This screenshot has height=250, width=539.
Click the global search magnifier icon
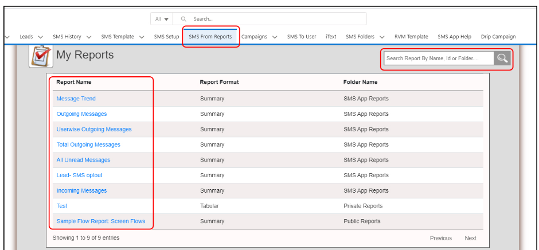183,19
